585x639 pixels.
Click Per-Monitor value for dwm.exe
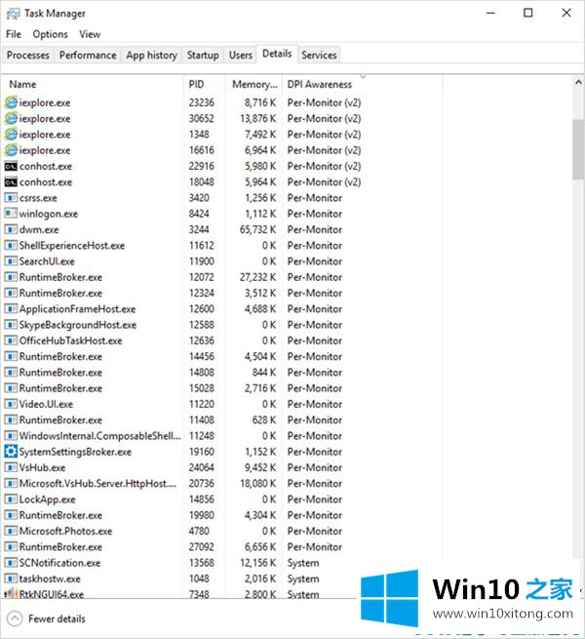click(x=315, y=230)
